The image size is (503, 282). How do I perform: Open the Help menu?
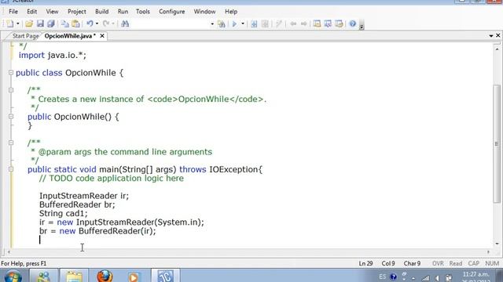pyautogui.click(x=231, y=12)
